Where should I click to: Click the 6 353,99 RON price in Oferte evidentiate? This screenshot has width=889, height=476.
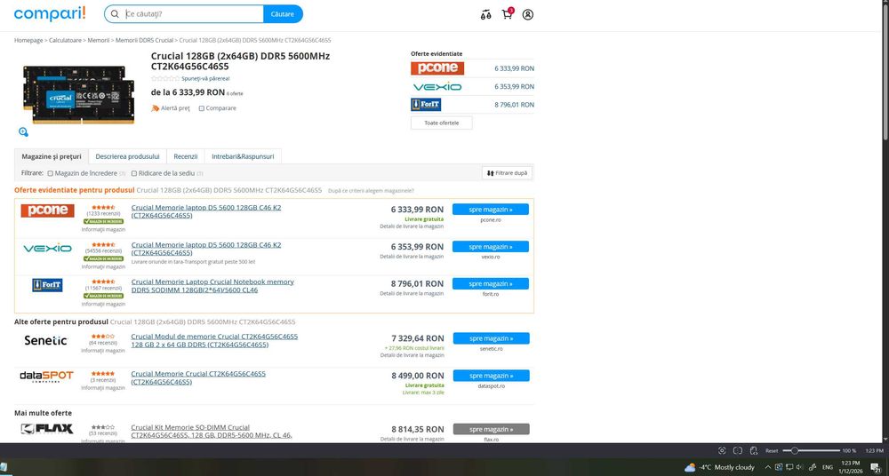(x=514, y=87)
